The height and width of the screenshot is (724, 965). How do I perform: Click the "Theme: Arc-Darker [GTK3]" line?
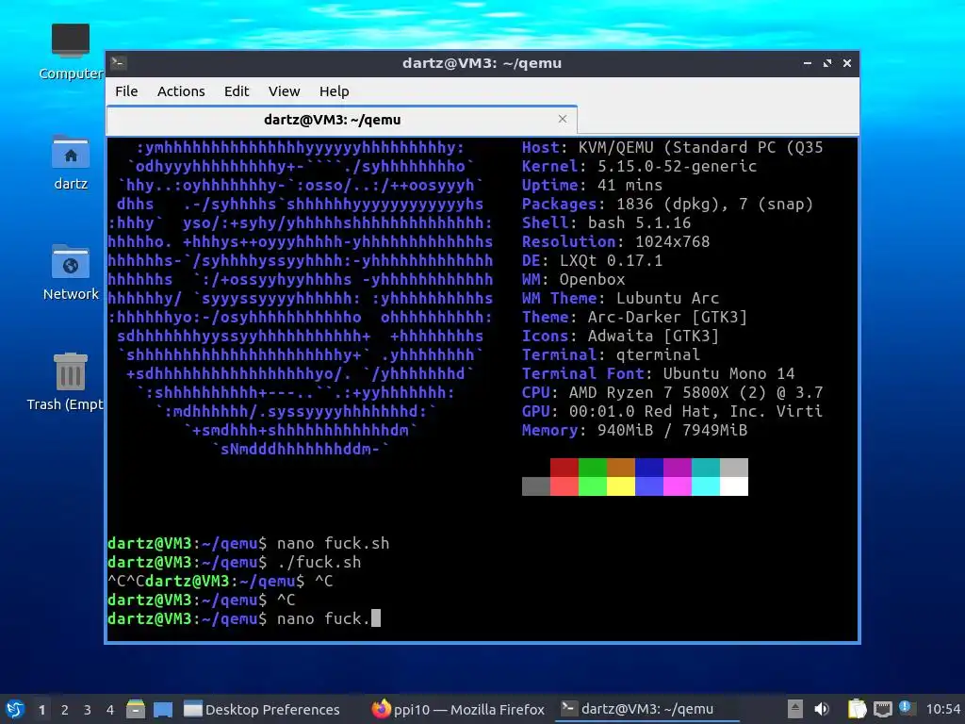click(x=634, y=317)
